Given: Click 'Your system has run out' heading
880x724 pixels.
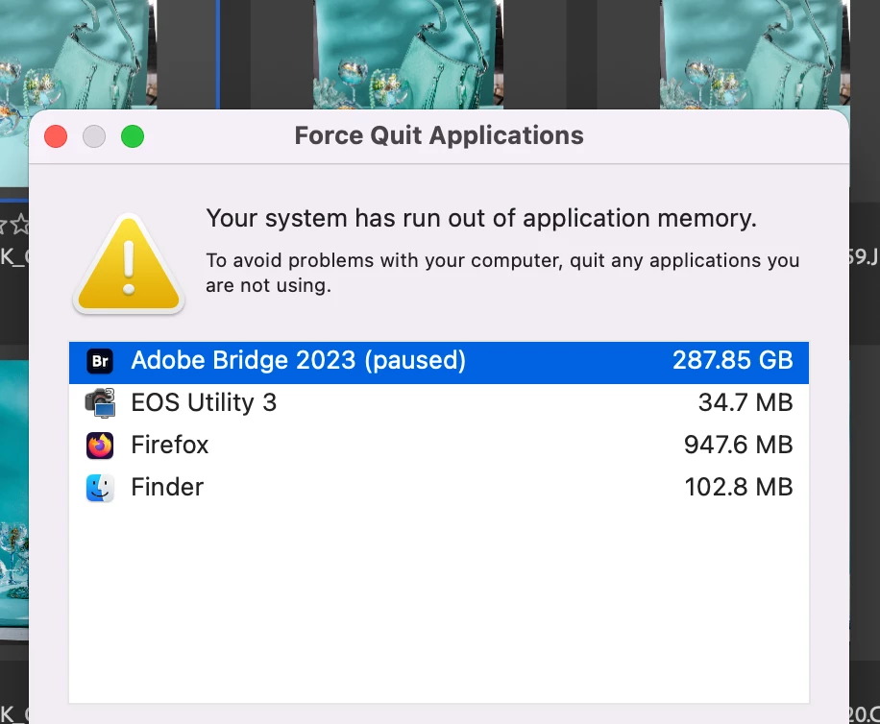Looking at the screenshot, I should click(481, 219).
